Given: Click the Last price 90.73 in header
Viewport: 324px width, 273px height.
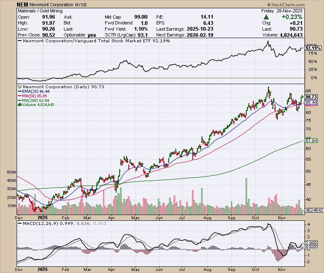Looking at the screenshot, I should [296, 29].
